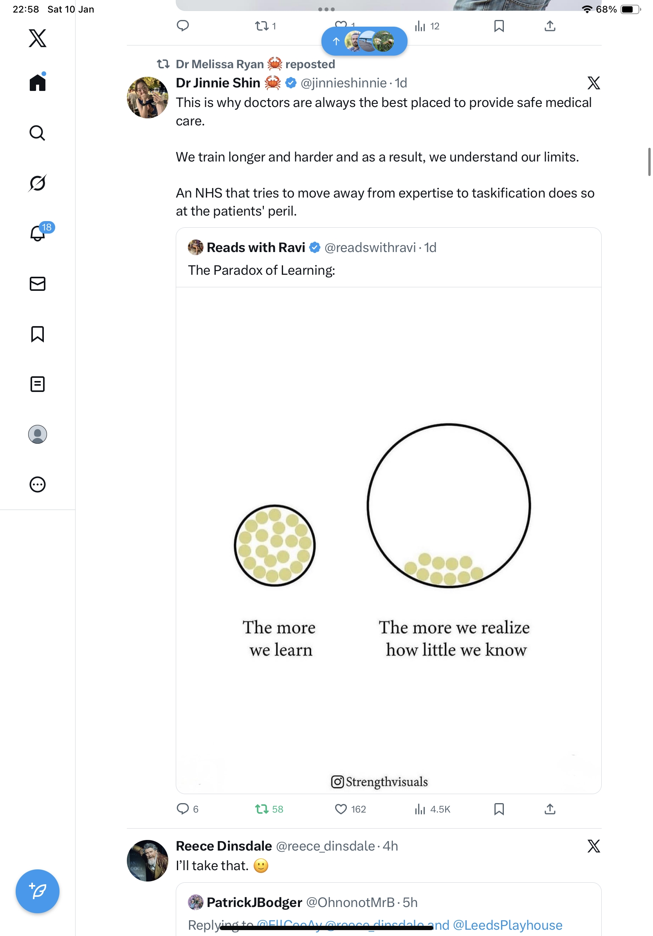Open the search magnifier in sidebar

click(x=38, y=133)
